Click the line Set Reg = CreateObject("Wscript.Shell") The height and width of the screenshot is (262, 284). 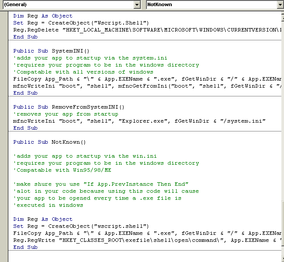81,23
